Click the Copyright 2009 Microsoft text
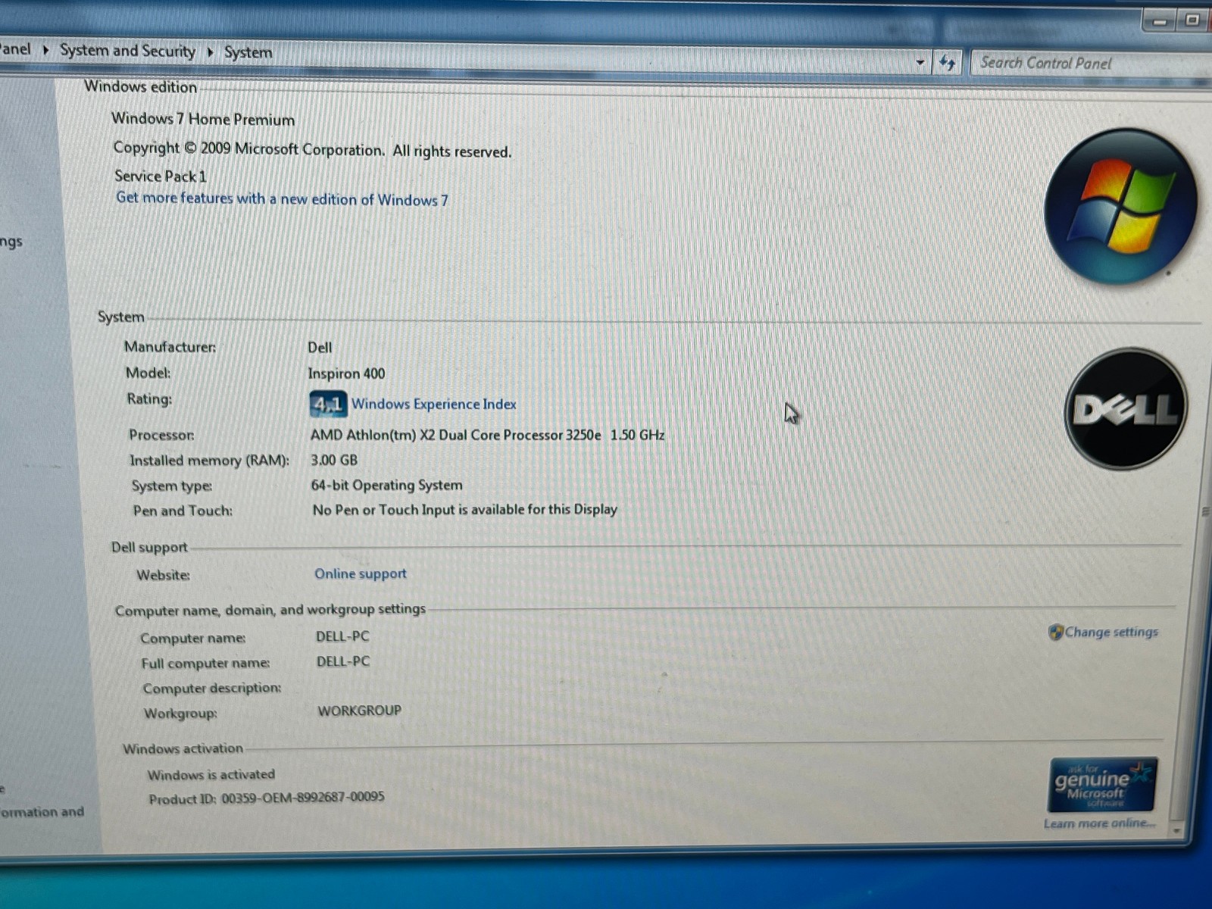The width and height of the screenshot is (1212, 909). tap(312, 149)
